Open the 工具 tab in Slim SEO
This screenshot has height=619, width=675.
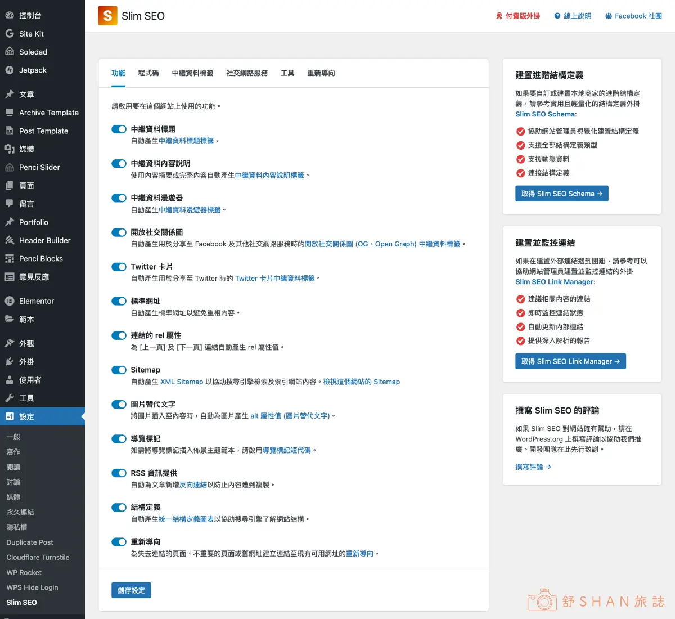pyautogui.click(x=287, y=73)
